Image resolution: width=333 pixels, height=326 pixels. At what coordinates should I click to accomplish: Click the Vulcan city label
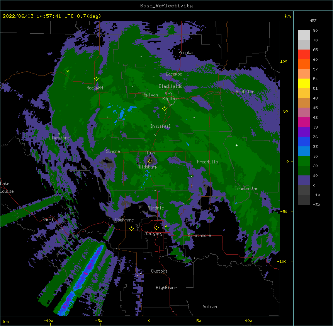click(210, 307)
